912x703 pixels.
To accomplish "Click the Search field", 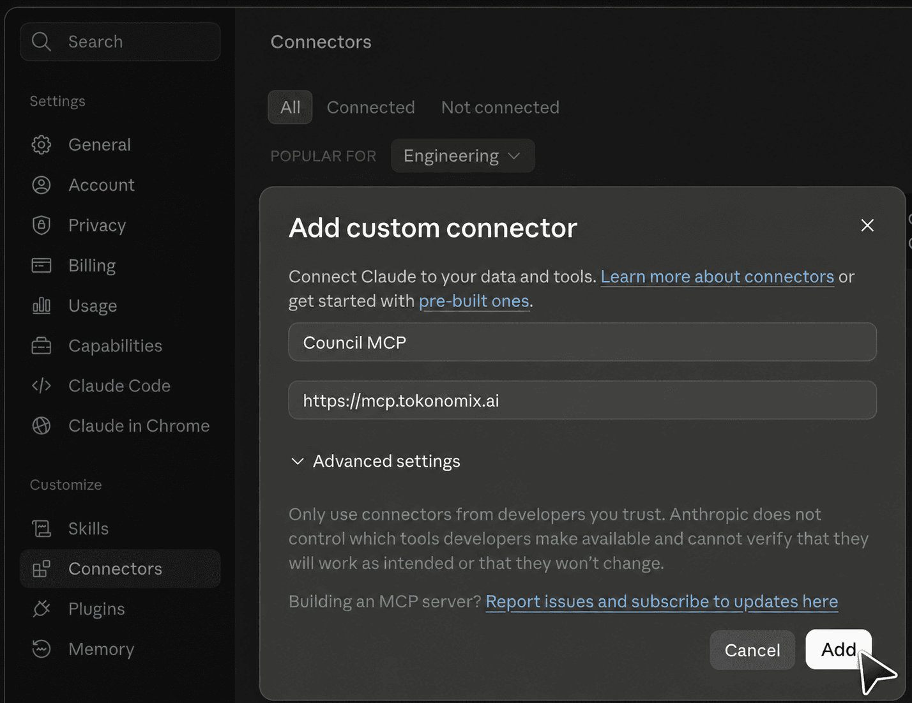I will tap(120, 42).
